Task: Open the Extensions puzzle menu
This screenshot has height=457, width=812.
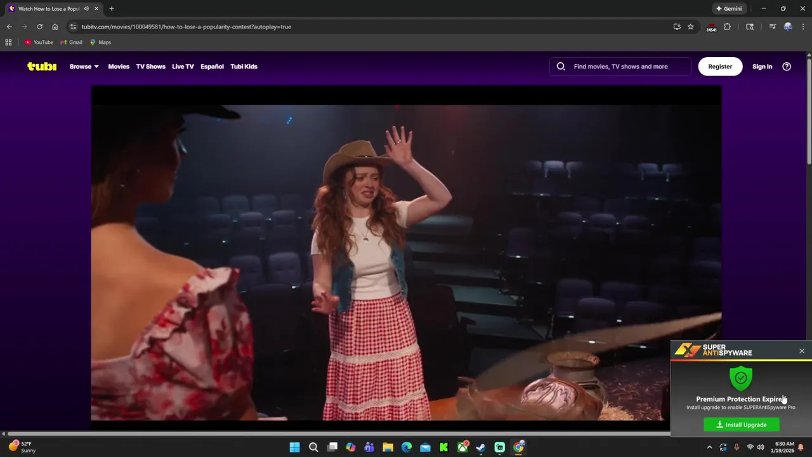Action: pos(728,27)
